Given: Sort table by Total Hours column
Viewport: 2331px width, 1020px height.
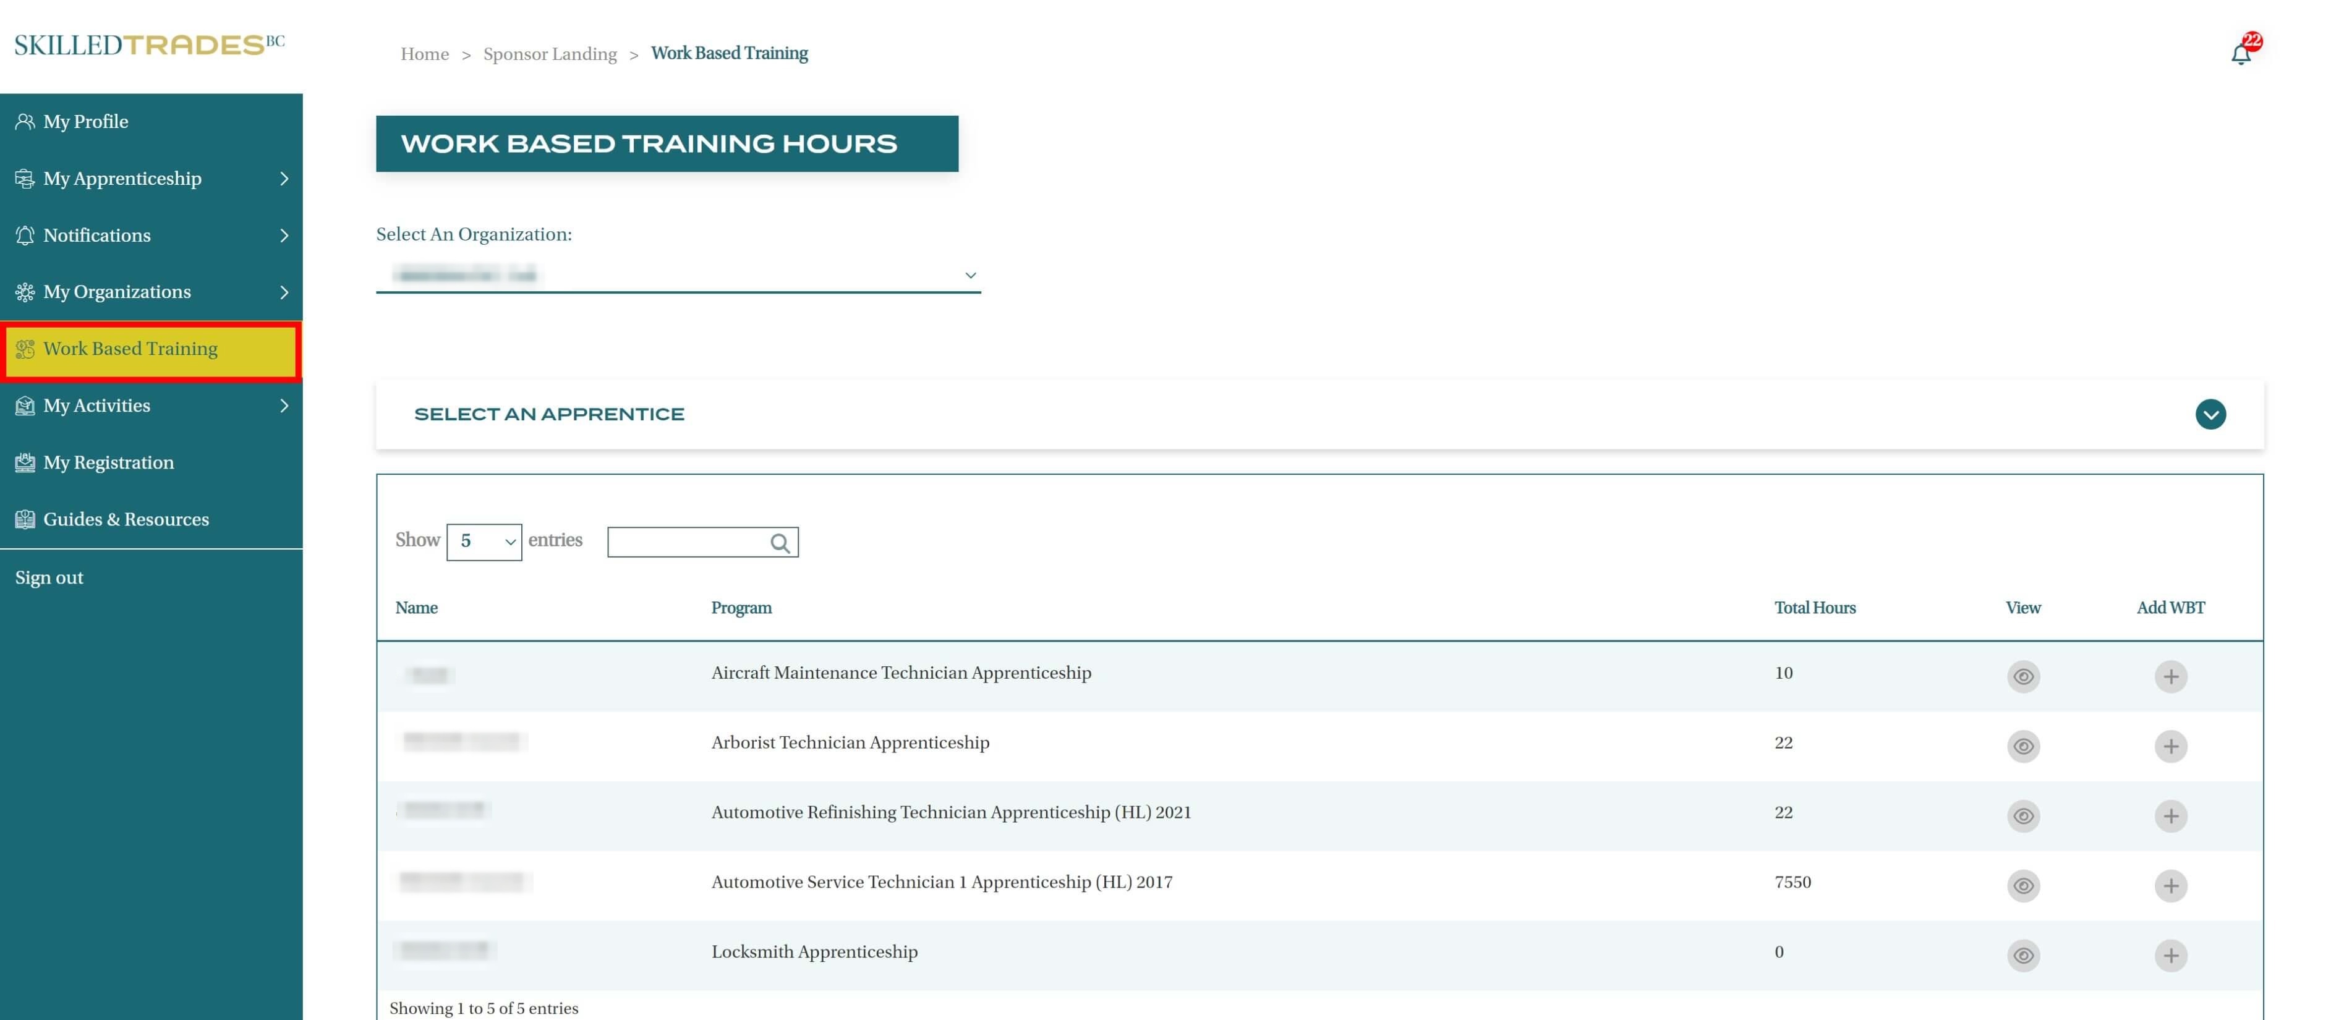Looking at the screenshot, I should point(1814,607).
